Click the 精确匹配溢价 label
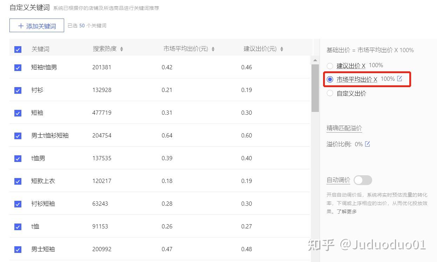 [344, 128]
